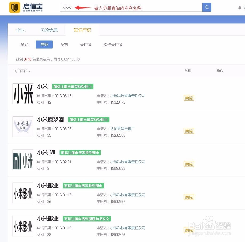Click the result count 3448
The height and width of the screenshot is (242, 245).
point(27,59)
